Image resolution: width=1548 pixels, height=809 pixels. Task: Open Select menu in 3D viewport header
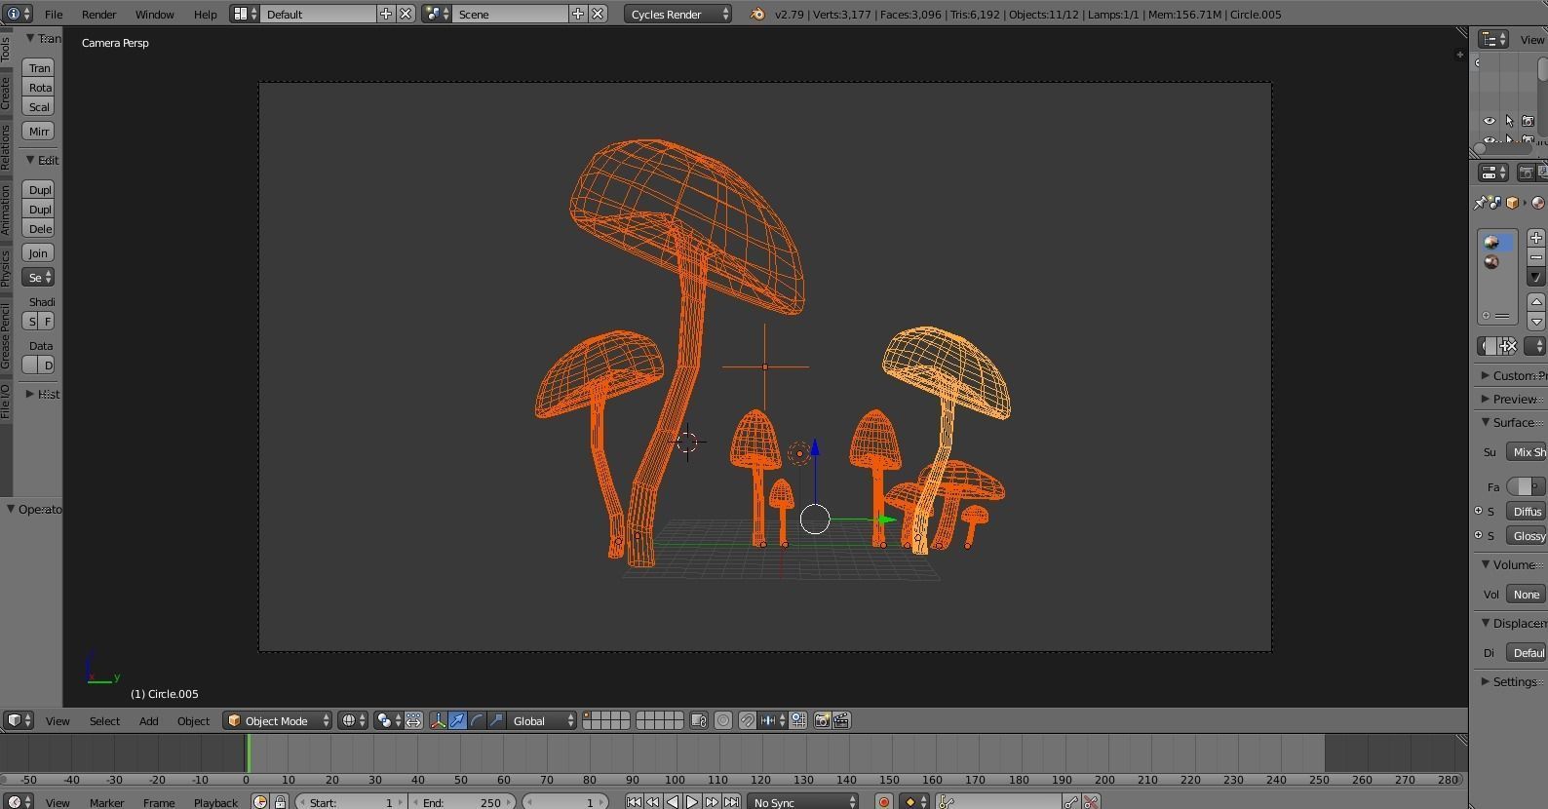pyautogui.click(x=104, y=721)
